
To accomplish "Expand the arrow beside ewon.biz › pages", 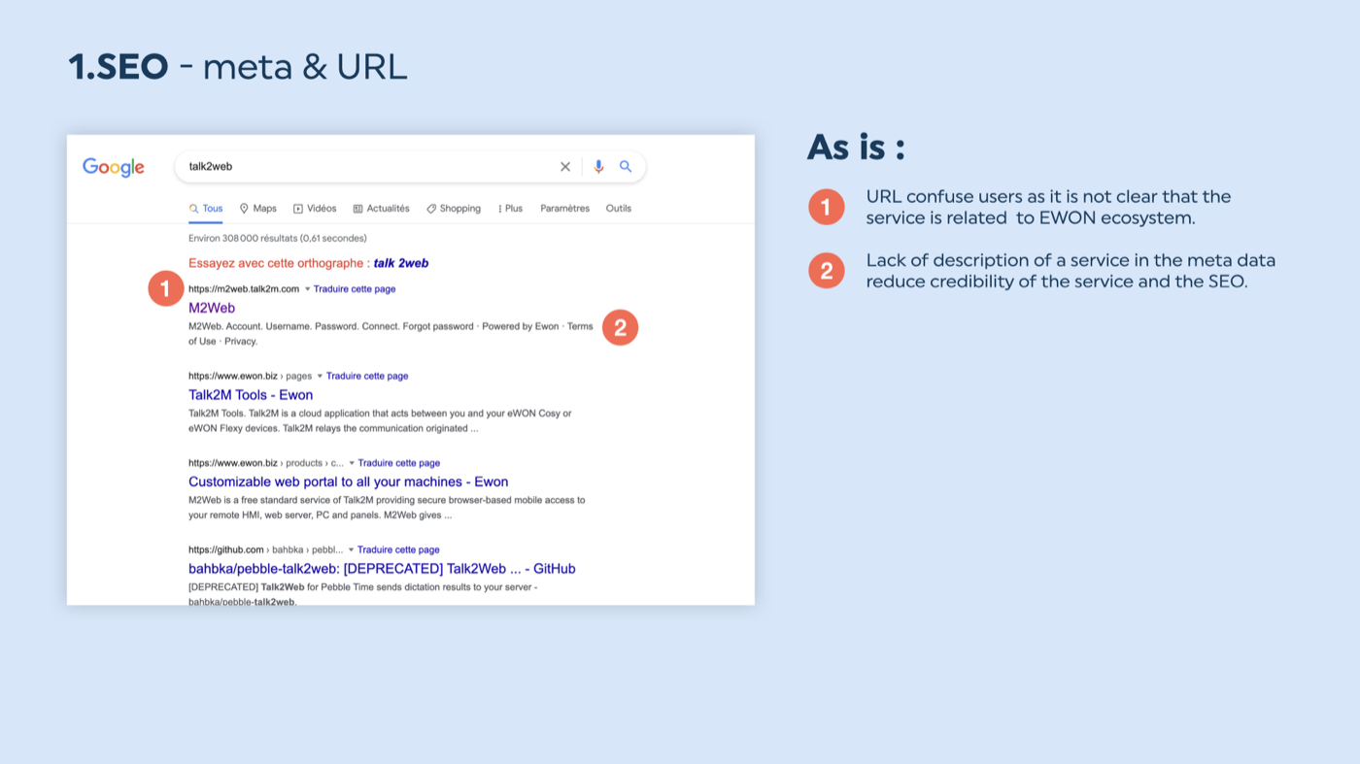I will tap(320, 376).
